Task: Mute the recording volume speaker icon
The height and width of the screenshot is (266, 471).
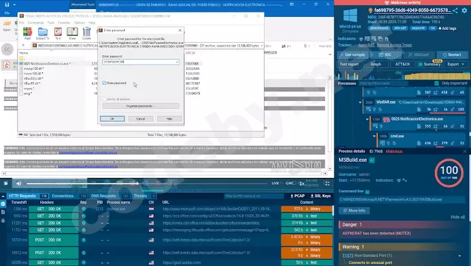Action: (19, 183)
